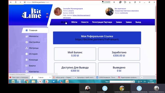The height and width of the screenshot is (93, 165).
Task: Select participant thumbnail with sunflower photo
Action: point(122,88)
